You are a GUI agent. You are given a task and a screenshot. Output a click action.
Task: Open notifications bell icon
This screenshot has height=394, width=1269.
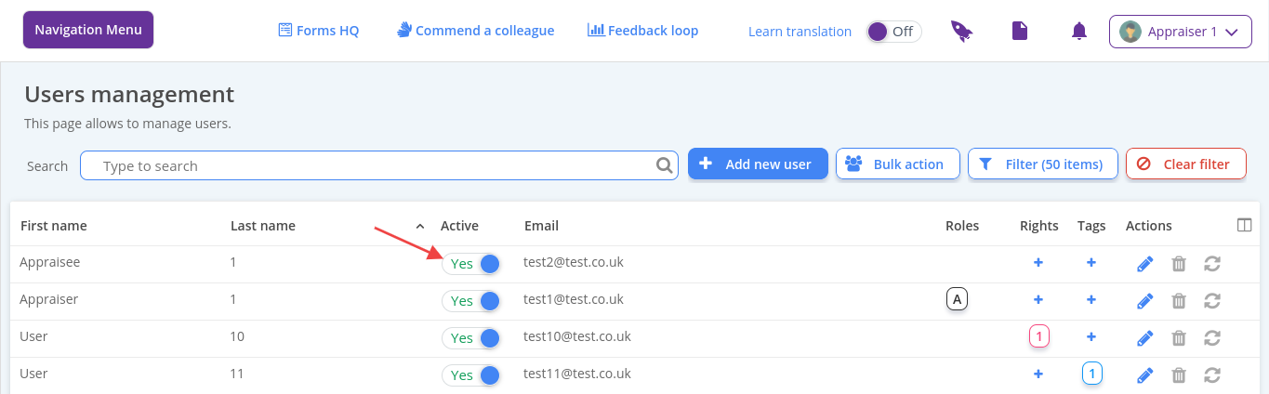[1078, 32]
